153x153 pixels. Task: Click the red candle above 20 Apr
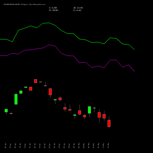[x=35, y=81]
